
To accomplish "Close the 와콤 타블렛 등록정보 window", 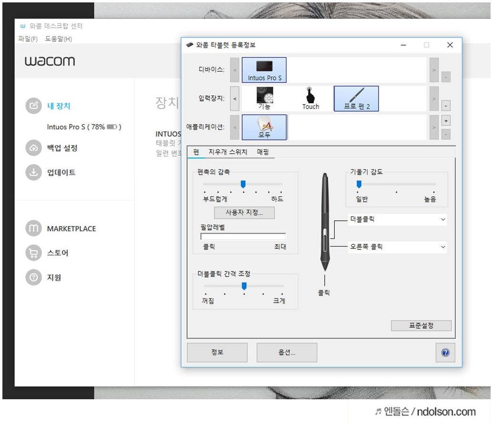I will (450, 45).
